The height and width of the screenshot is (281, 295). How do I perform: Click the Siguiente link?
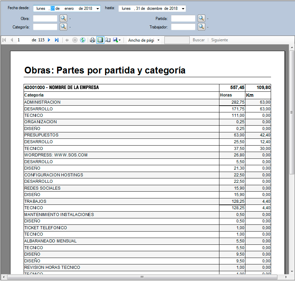219,40
